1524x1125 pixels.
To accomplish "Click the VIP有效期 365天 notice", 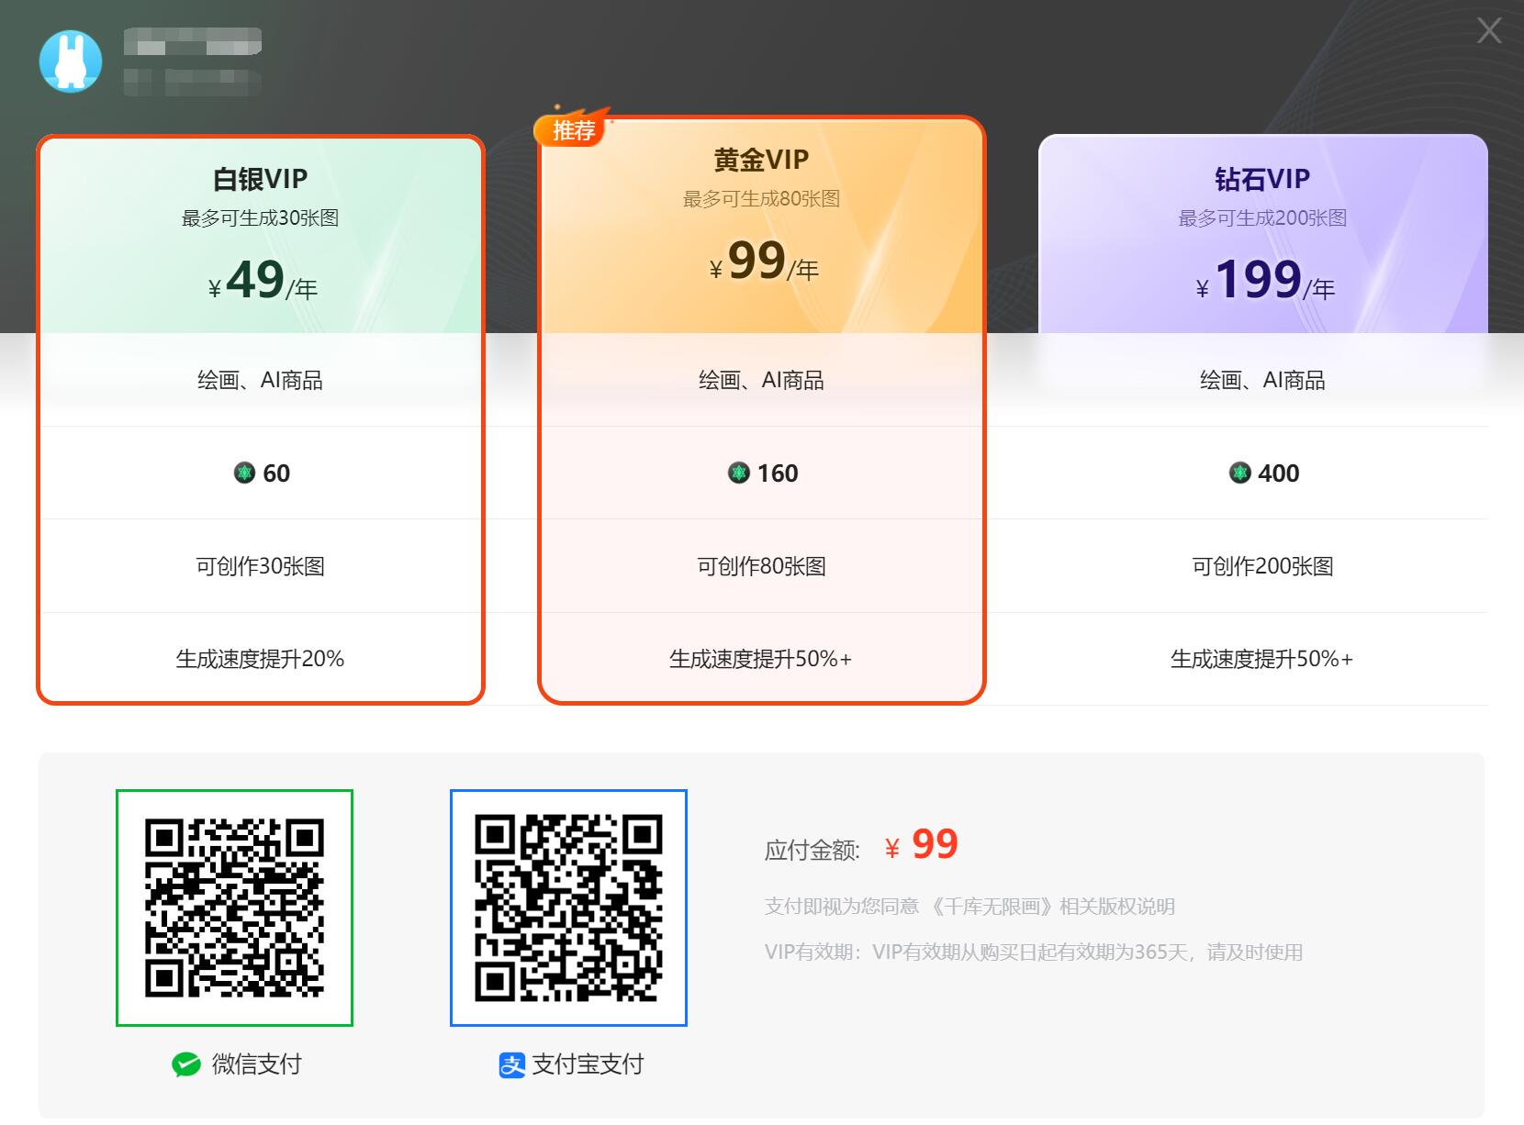I will pyautogui.click(x=1034, y=952).
